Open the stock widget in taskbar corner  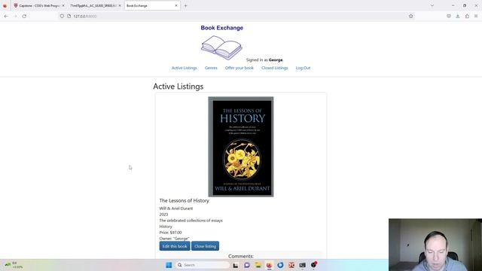[14, 265]
